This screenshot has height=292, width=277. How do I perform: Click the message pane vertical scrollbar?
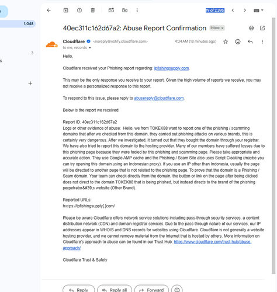[x=273, y=145]
